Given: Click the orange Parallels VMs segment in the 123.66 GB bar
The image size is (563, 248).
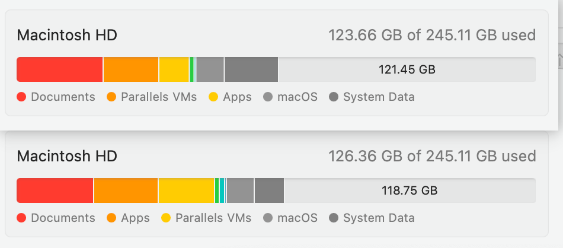Looking at the screenshot, I should pyautogui.click(x=131, y=69).
